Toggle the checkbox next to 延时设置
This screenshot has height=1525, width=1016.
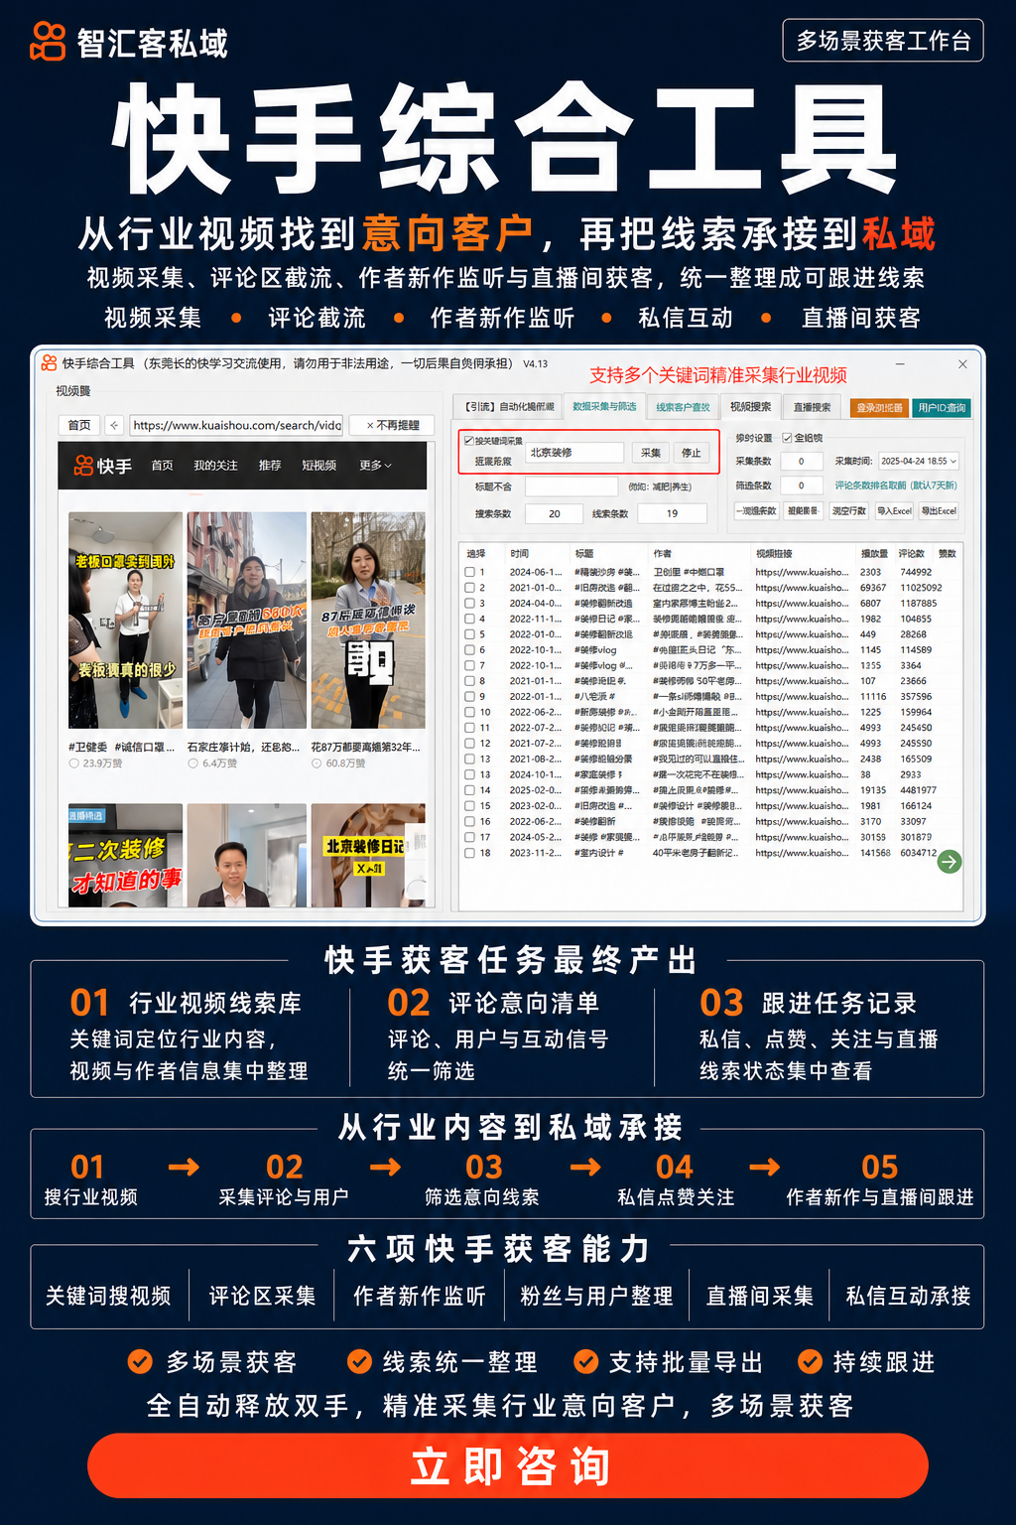[787, 438]
